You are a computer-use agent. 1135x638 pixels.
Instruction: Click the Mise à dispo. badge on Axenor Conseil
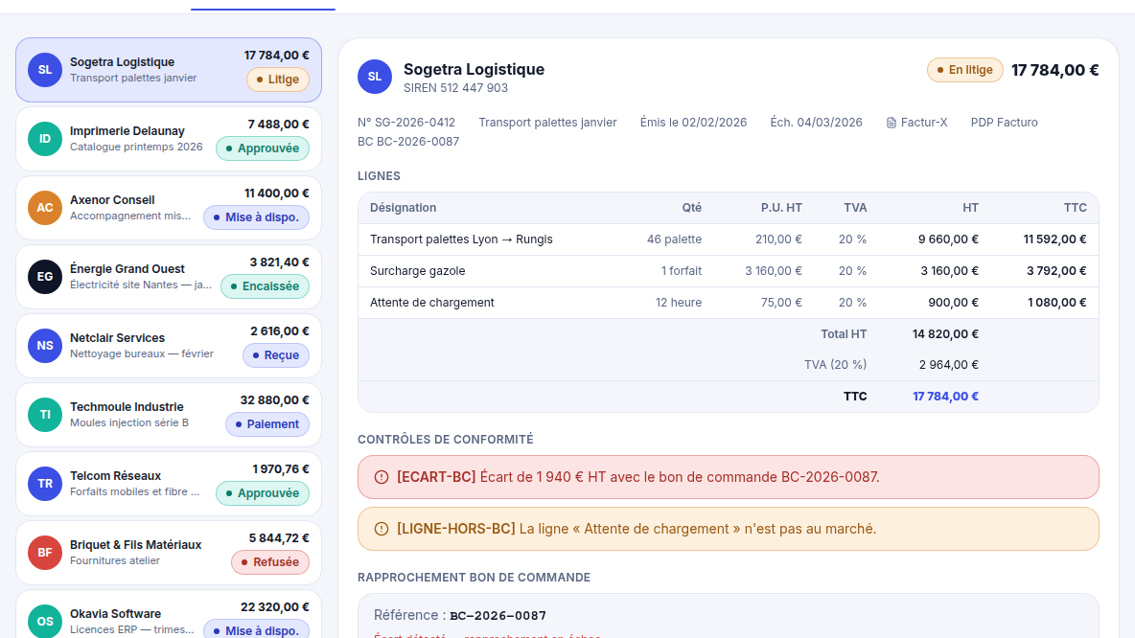click(x=256, y=217)
